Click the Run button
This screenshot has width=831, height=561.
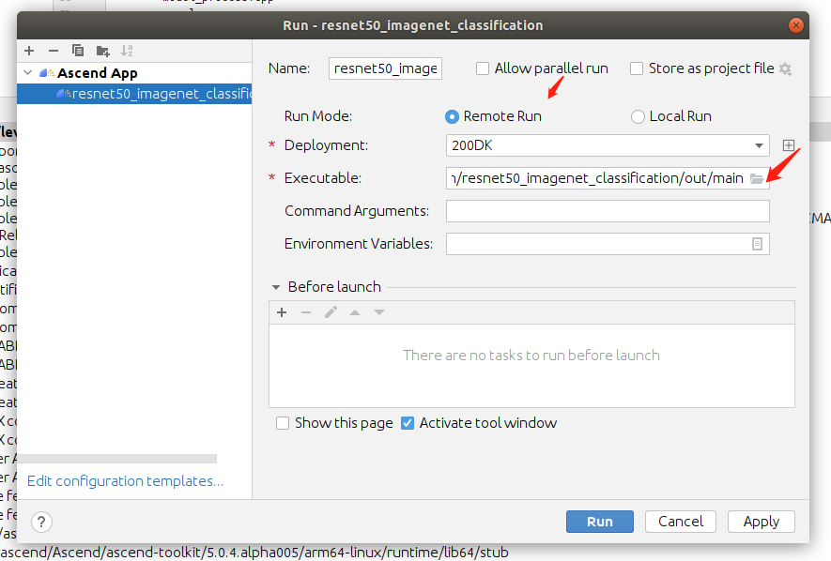pyautogui.click(x=599, y=522)
